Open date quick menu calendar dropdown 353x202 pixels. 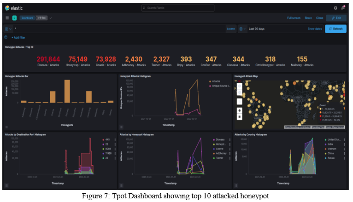pyautogui.click(x=242, y=29)
